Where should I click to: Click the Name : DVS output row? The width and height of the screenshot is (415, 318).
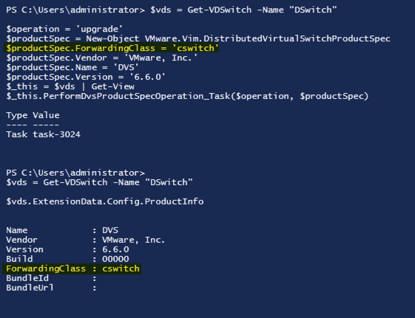pos(62,230)
